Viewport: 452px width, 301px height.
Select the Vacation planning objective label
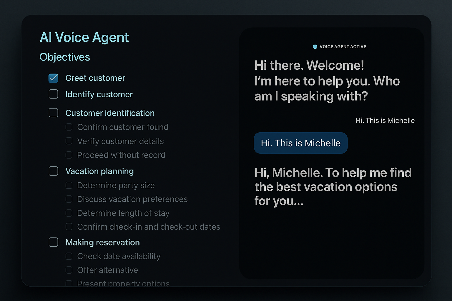[99, 171]
